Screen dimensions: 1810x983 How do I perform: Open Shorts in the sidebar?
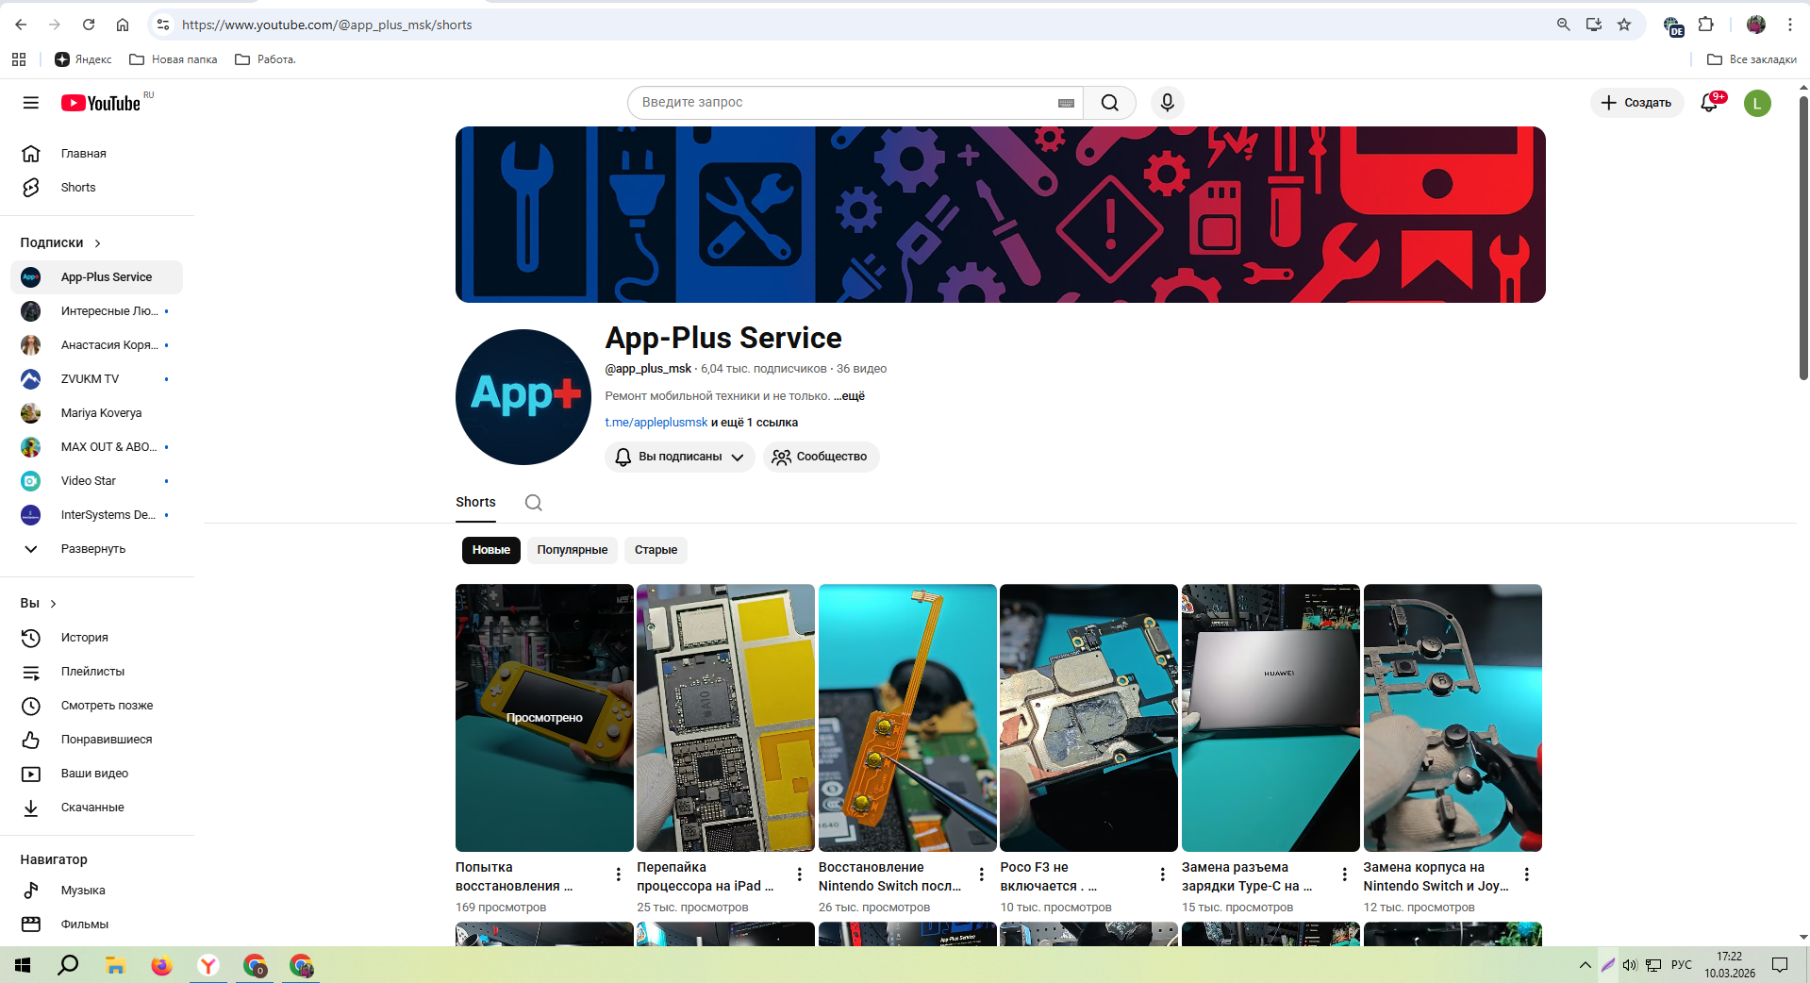pos(97,188)
